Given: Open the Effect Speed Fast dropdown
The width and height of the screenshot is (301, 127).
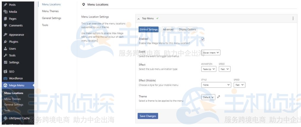Looking at the screenshot, I should point(224,69).
